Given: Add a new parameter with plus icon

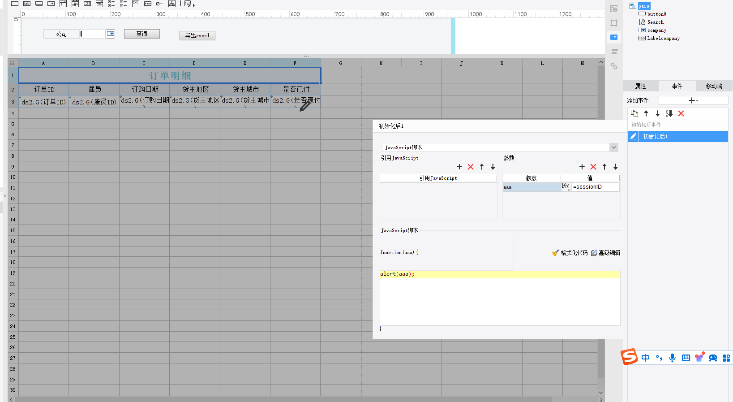Looking at the screenshot, I should 582,167.
